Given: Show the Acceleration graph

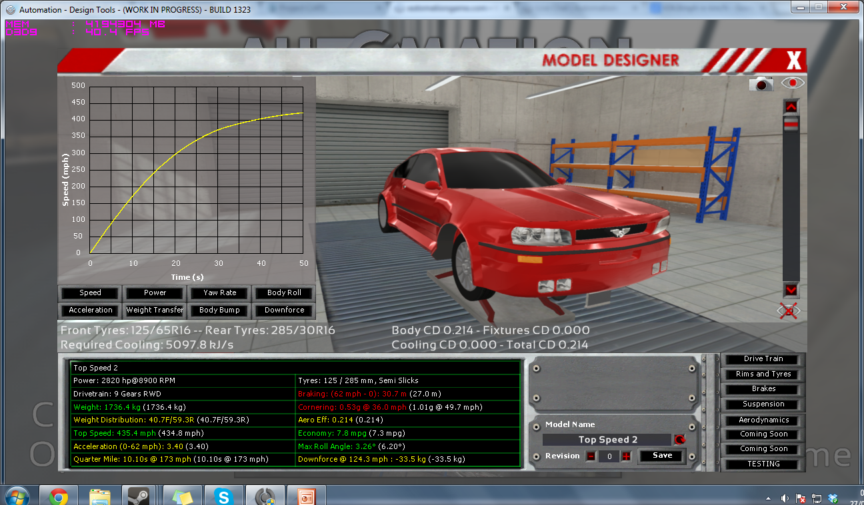Looking at the screenshot, I should click(91, 310).
